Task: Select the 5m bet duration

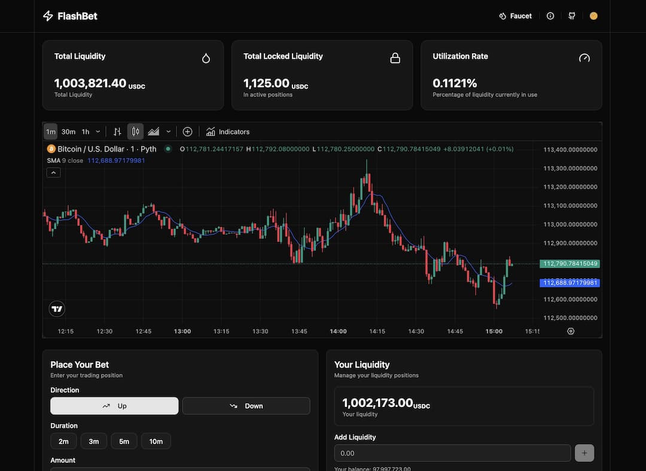Action: [124, 441]
